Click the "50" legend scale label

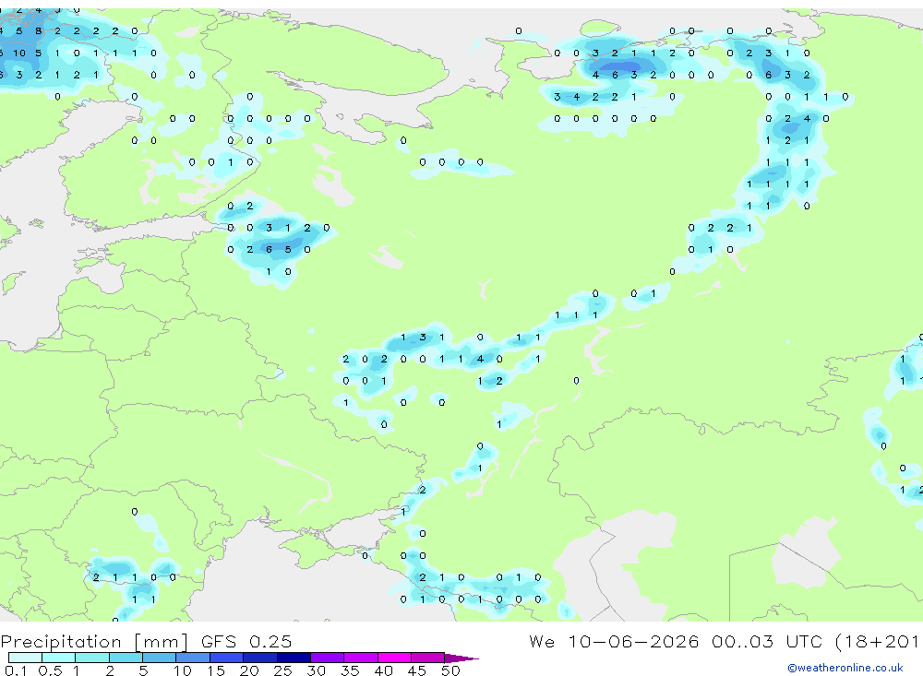pyautogui.click(x=450, y=670)
